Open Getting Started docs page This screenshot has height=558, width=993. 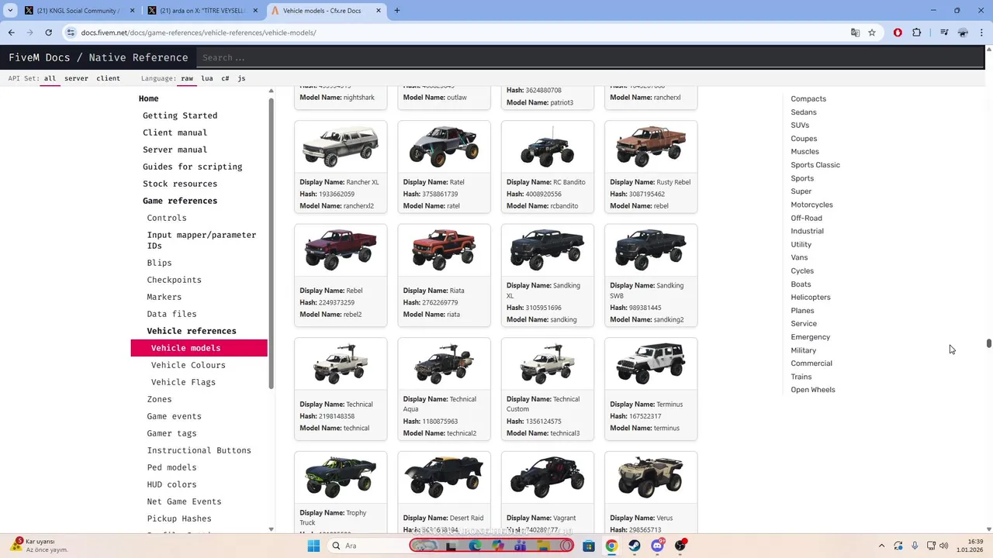point(180,115)
